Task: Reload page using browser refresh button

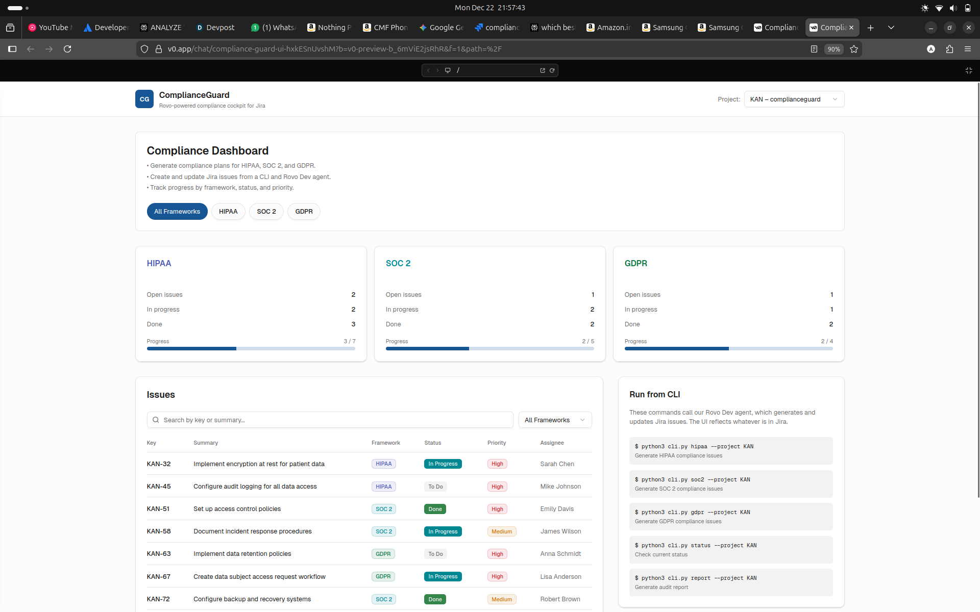Action: pyautogui.click(x=67, y=49)
